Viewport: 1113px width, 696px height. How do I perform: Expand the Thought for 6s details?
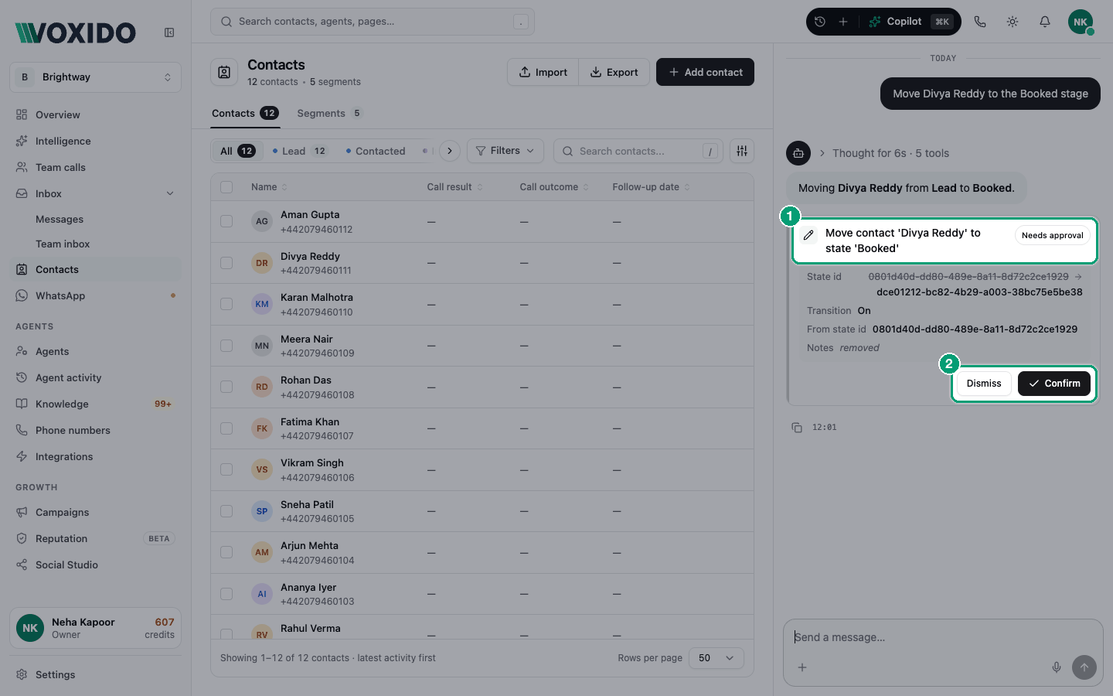click(883, 153)
